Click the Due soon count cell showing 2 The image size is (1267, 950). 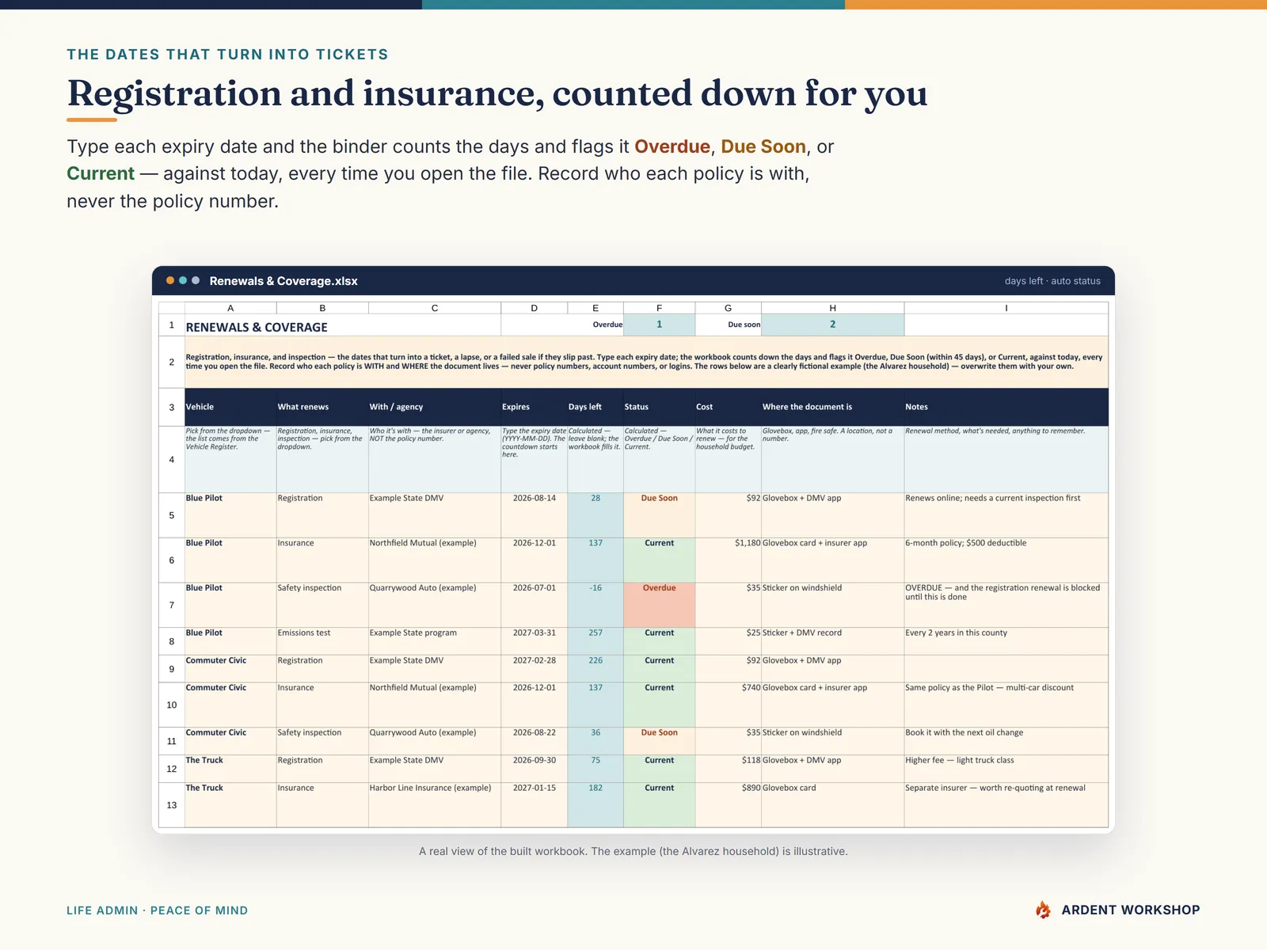(832, 325)
